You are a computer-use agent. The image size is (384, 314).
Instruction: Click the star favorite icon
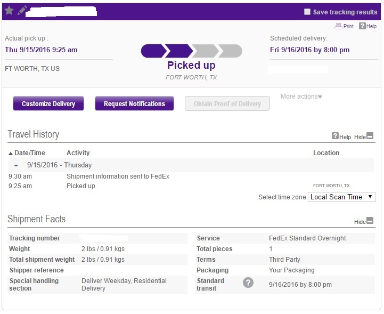[x=9, y=11]
